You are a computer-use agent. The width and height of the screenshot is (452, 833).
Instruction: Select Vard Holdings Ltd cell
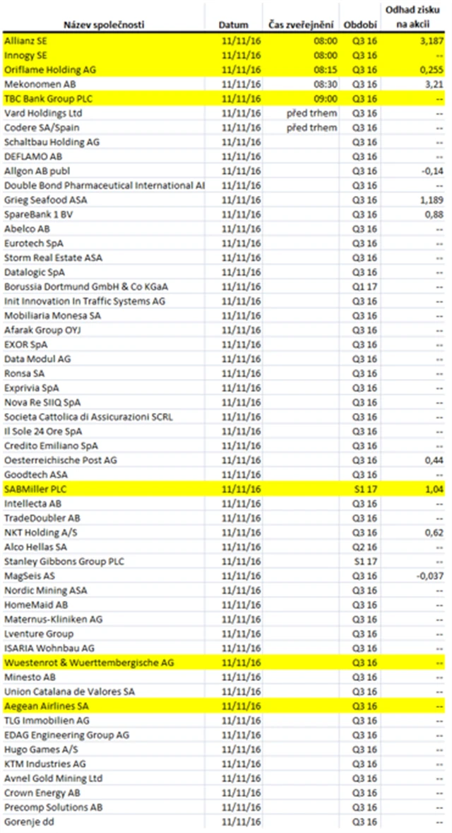[x=44, y=113]
